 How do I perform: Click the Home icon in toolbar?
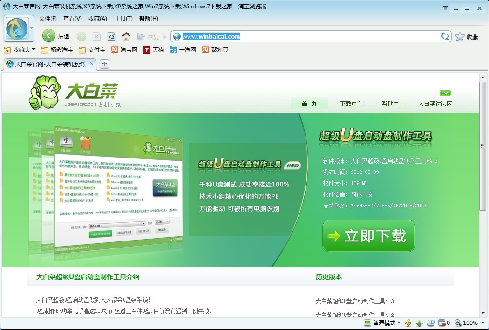click(x=126, y=36)
